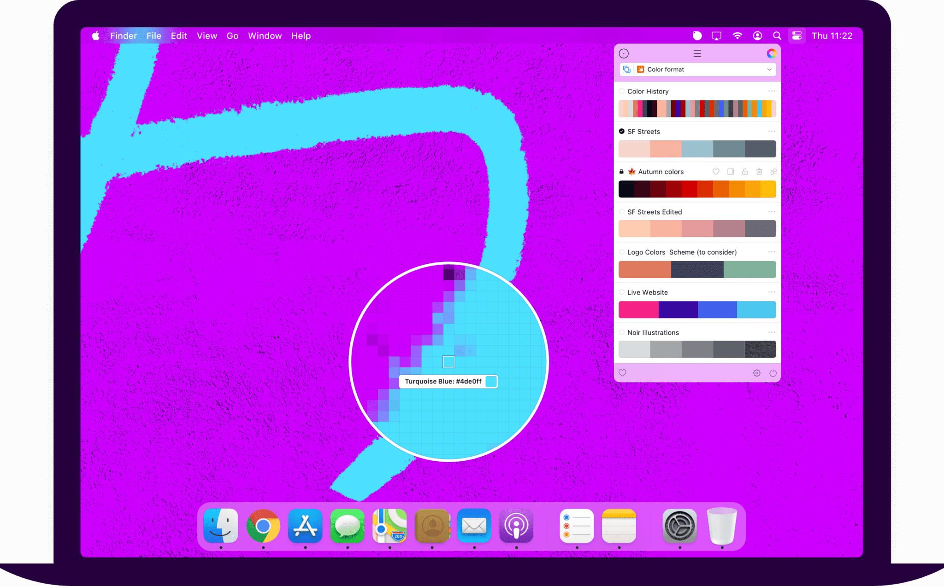Open the Window menu in the menu bar
944x586 pixels.
tap(265, 35)
